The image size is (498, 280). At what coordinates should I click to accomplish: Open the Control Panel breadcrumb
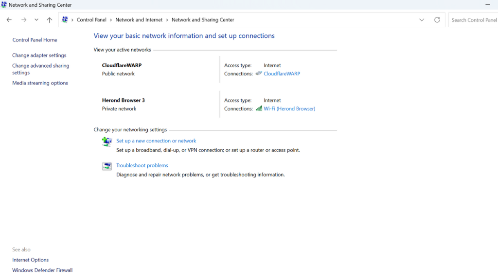click(x=91, y=19)
